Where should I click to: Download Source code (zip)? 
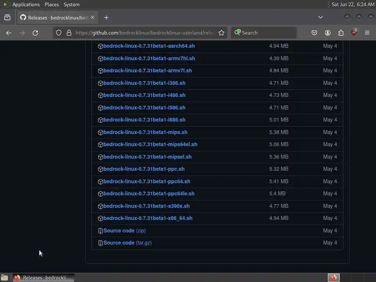[x=124, y=231]
